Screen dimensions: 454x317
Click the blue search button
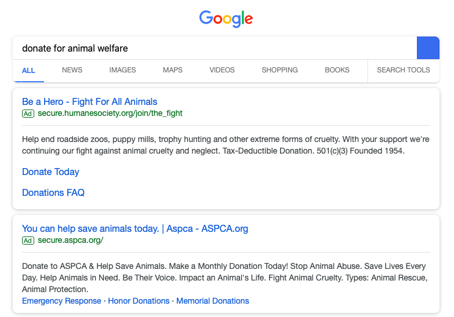point(428,48)
